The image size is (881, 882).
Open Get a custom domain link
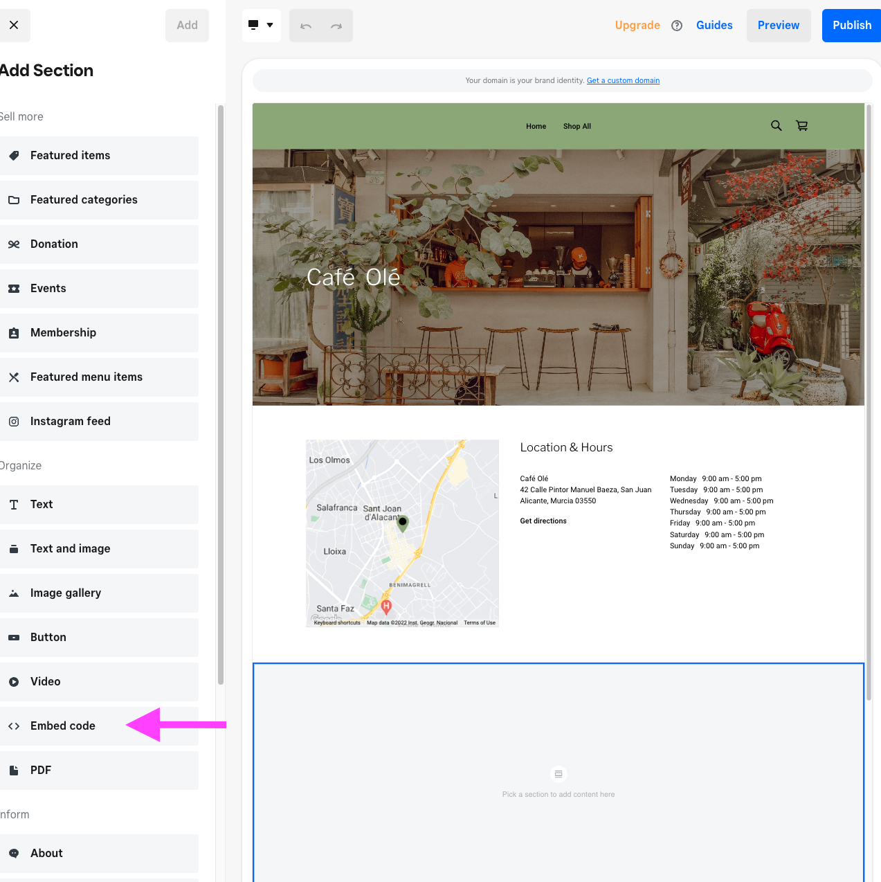pyautogui.click(x=623, y=80)
